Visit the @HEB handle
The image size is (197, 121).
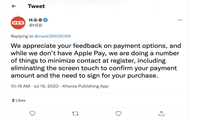(x=35, y=25)
